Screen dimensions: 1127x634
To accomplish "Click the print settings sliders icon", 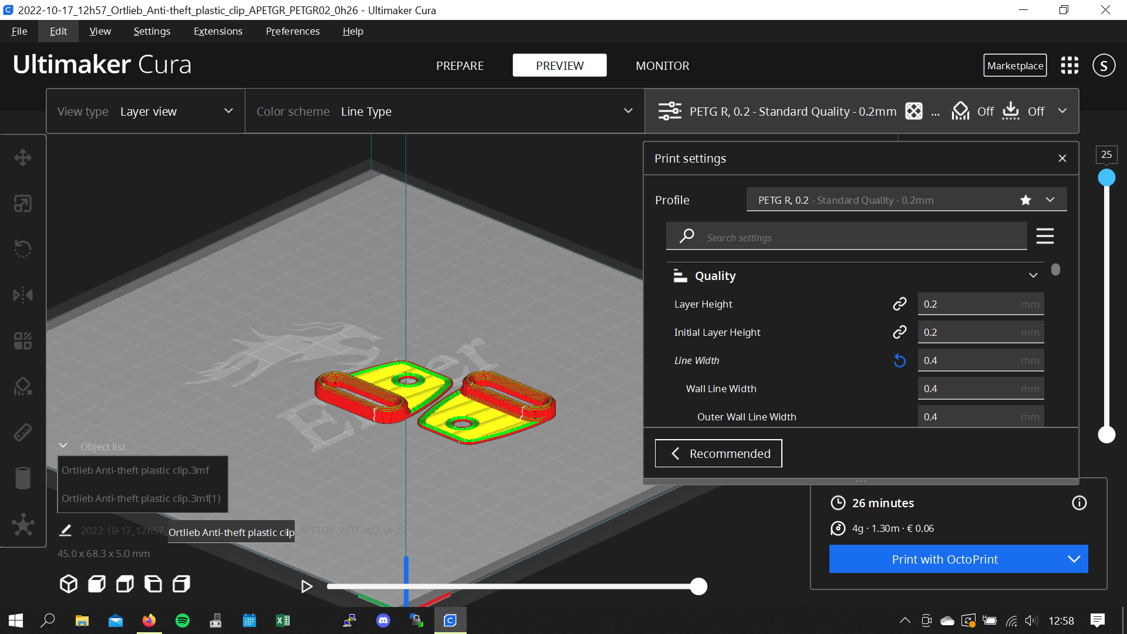I will point(670,111).
